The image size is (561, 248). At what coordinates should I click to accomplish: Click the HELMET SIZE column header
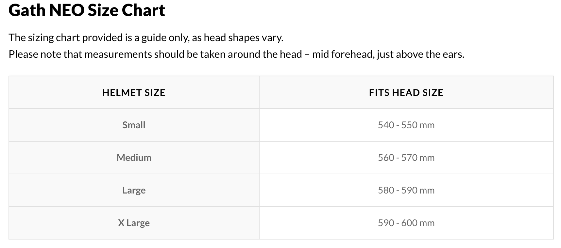[x=134, y=93]
